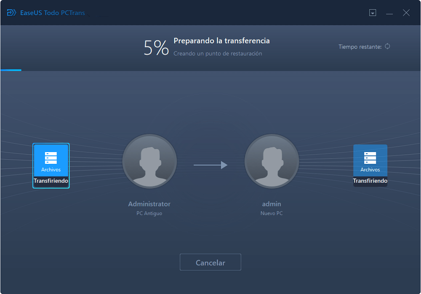The width and height of the screenshot is (421, 294).
Task: Click the 'PC Antiguo' label
Action: pyautogui.click(x=149, y=213)
